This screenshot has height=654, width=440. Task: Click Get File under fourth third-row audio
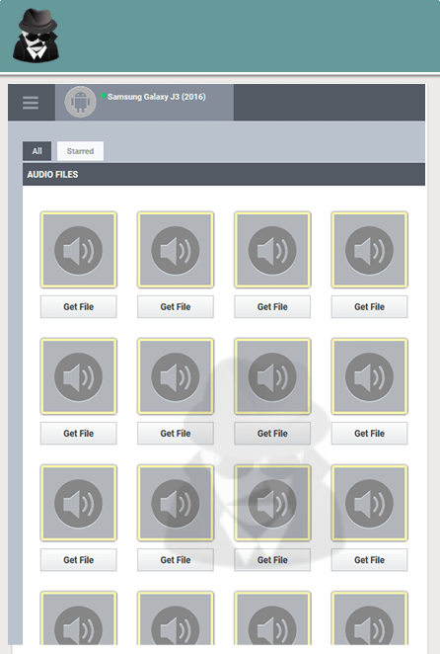pyautogui.click(x=370, y=560)
